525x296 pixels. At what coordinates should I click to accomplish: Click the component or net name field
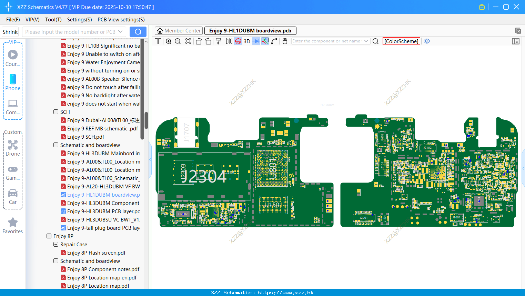tap(326, 41)
